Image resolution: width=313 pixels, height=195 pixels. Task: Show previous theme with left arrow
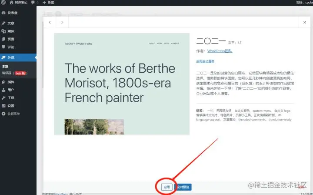(x=50, y=22)
